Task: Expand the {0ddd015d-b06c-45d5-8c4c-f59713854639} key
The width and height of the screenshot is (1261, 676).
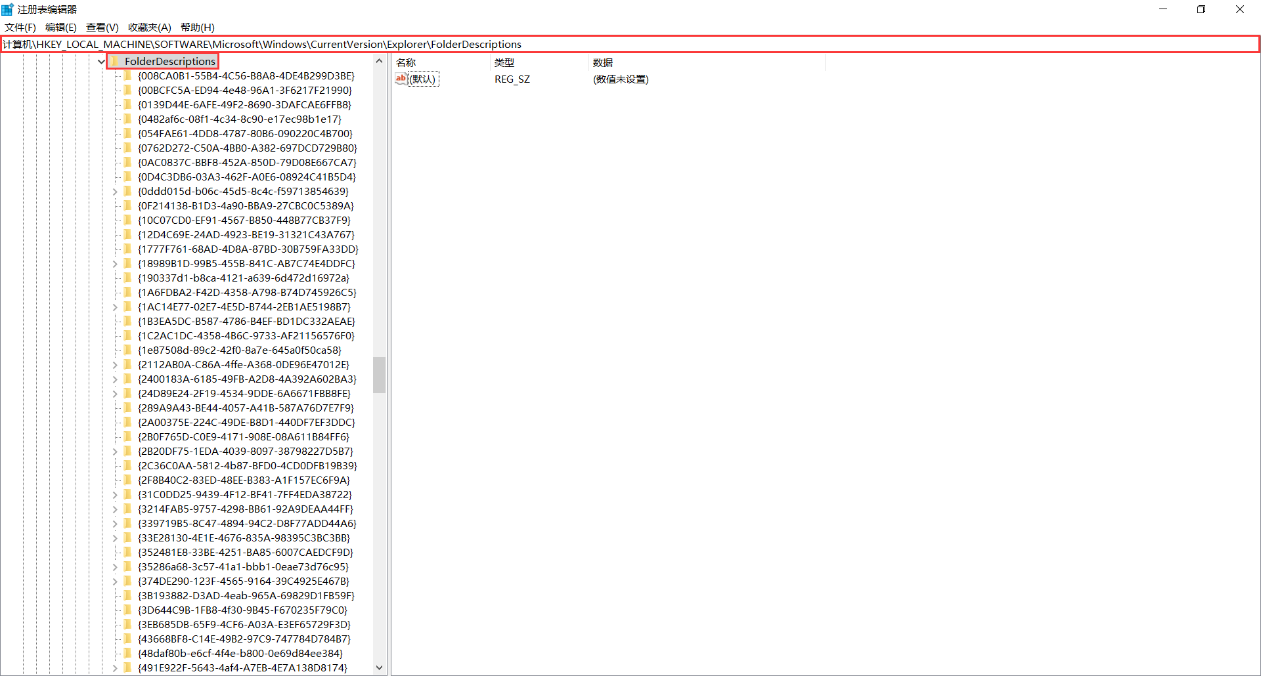Action: coord(115,191)
